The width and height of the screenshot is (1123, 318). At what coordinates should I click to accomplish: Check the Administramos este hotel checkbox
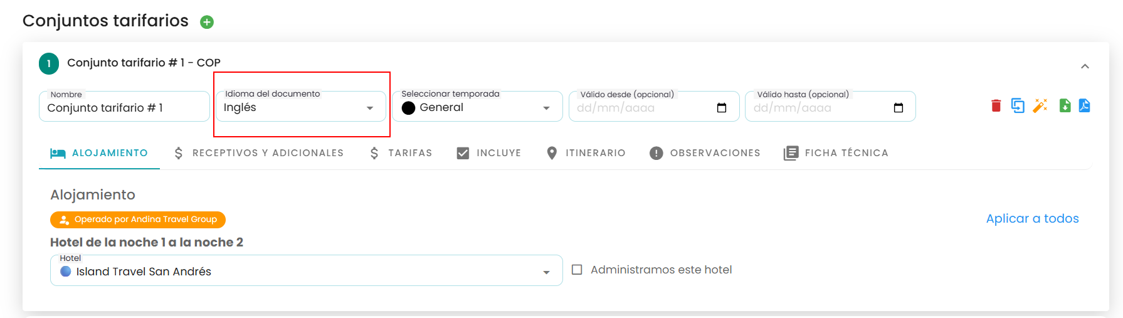pyautogui.click(x=577, y=270)
